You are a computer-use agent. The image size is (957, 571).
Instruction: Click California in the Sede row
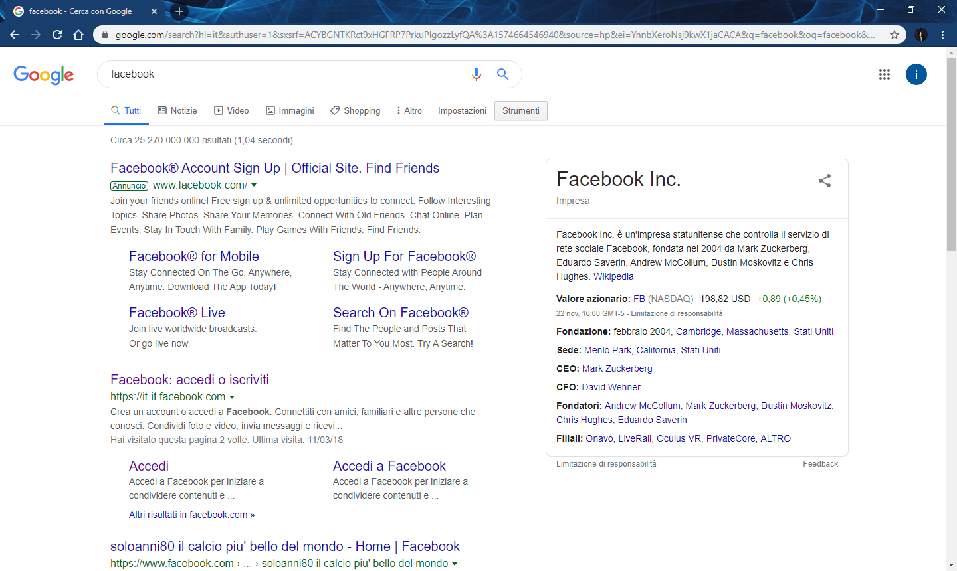pos(656,350)
